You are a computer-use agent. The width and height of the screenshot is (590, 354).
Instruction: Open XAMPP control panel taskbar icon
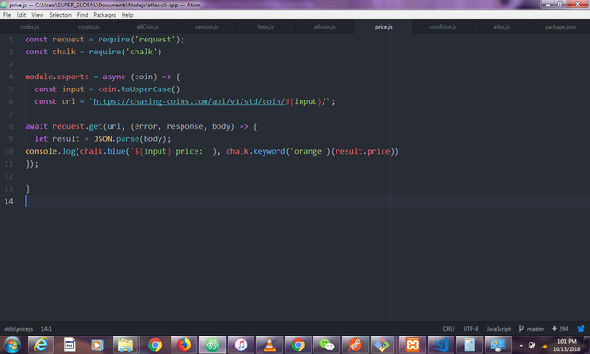tap(412, 345)
